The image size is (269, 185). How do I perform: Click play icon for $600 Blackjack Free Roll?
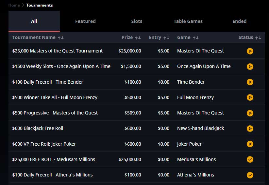(x=250, y=129)
